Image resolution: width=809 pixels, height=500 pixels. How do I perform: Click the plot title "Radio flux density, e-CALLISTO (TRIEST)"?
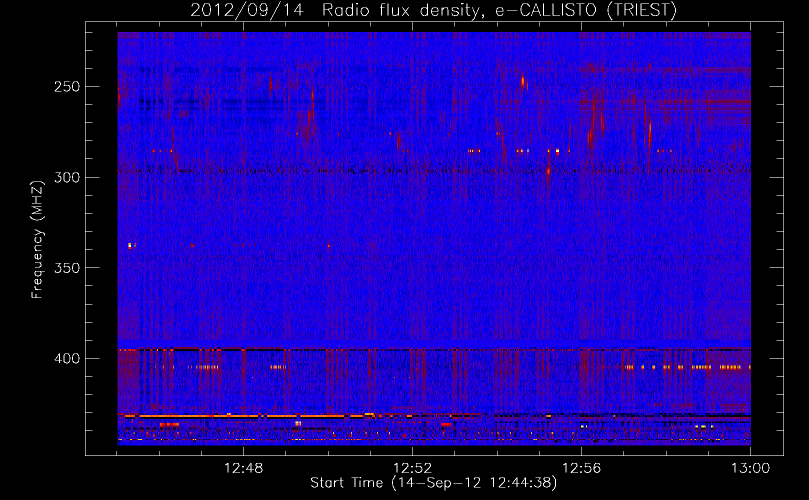tap(499, 10)
